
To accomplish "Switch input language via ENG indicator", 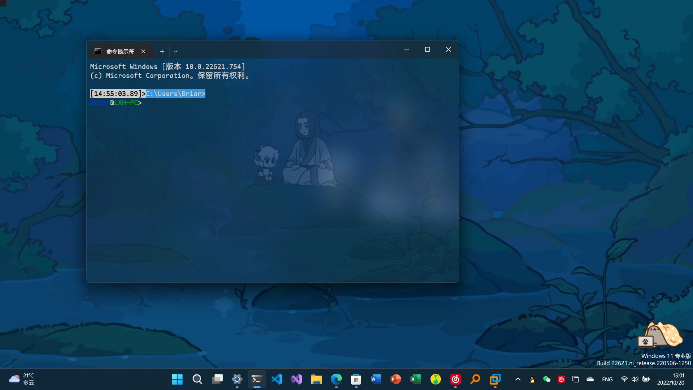I will pos(607,379).
